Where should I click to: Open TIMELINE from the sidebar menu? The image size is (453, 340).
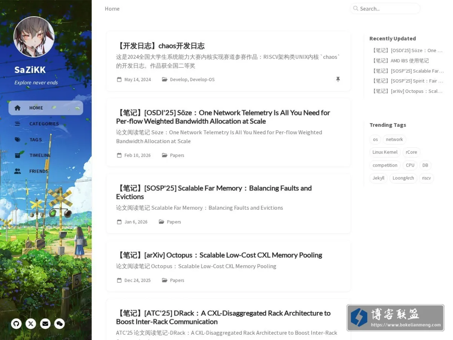[46, 155]
